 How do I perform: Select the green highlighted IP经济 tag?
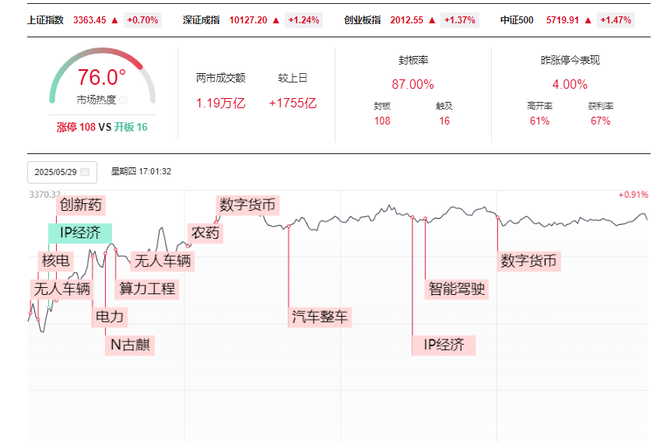tap(80, 233)
